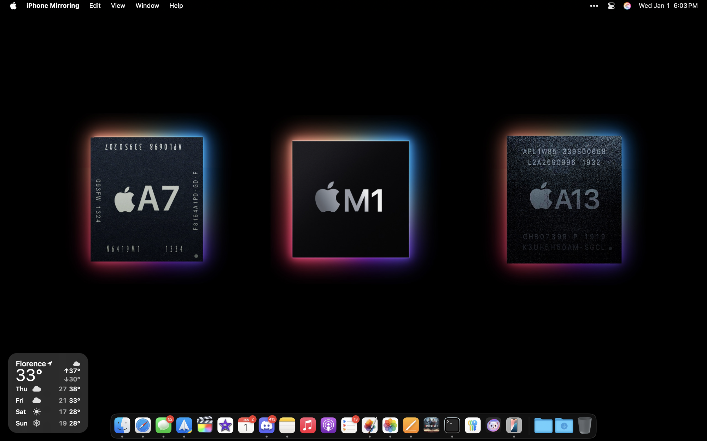Open Florence weather widget

click(x=48, y=393)
